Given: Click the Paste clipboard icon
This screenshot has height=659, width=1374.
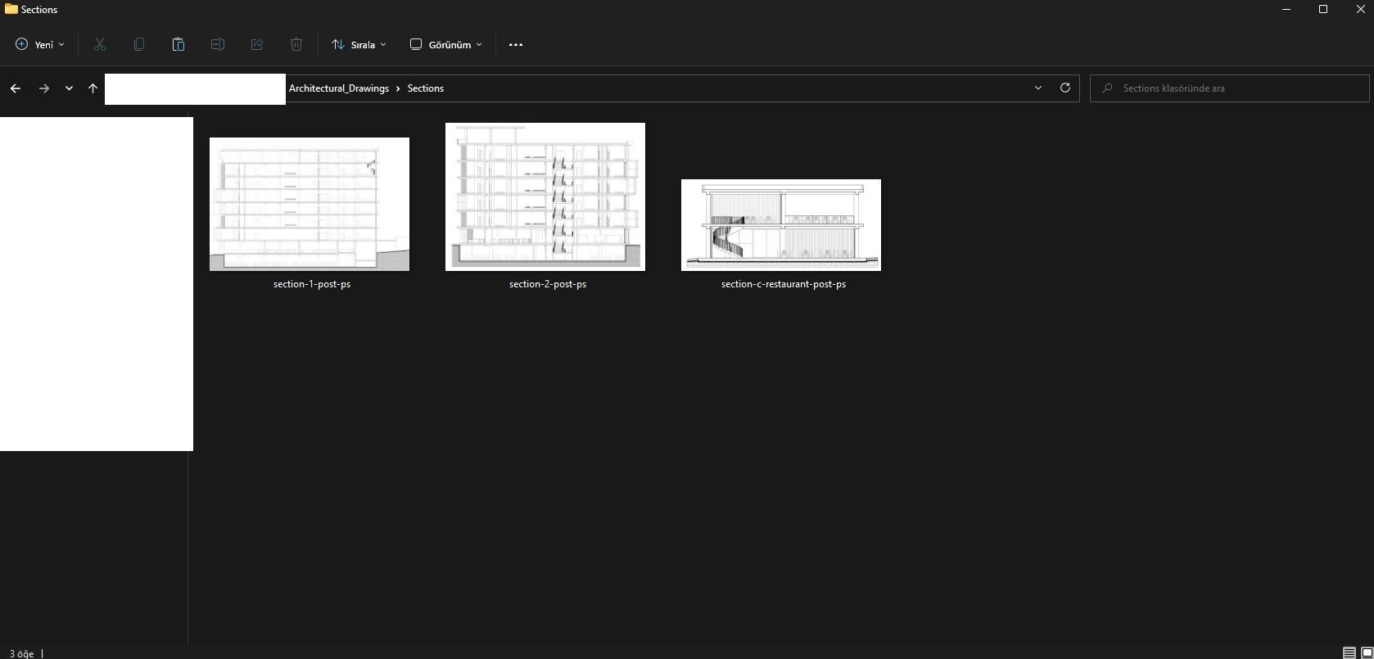Looking at the screenshot, I should click(179, 44).
